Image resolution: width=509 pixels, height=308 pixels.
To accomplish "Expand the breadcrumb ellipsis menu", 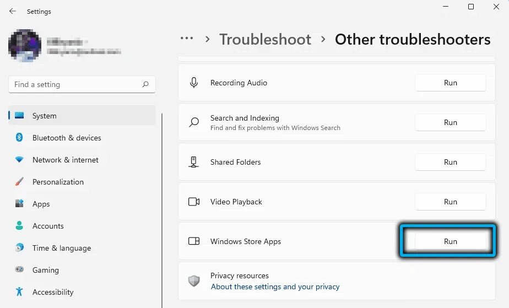I will pos(187,39).
